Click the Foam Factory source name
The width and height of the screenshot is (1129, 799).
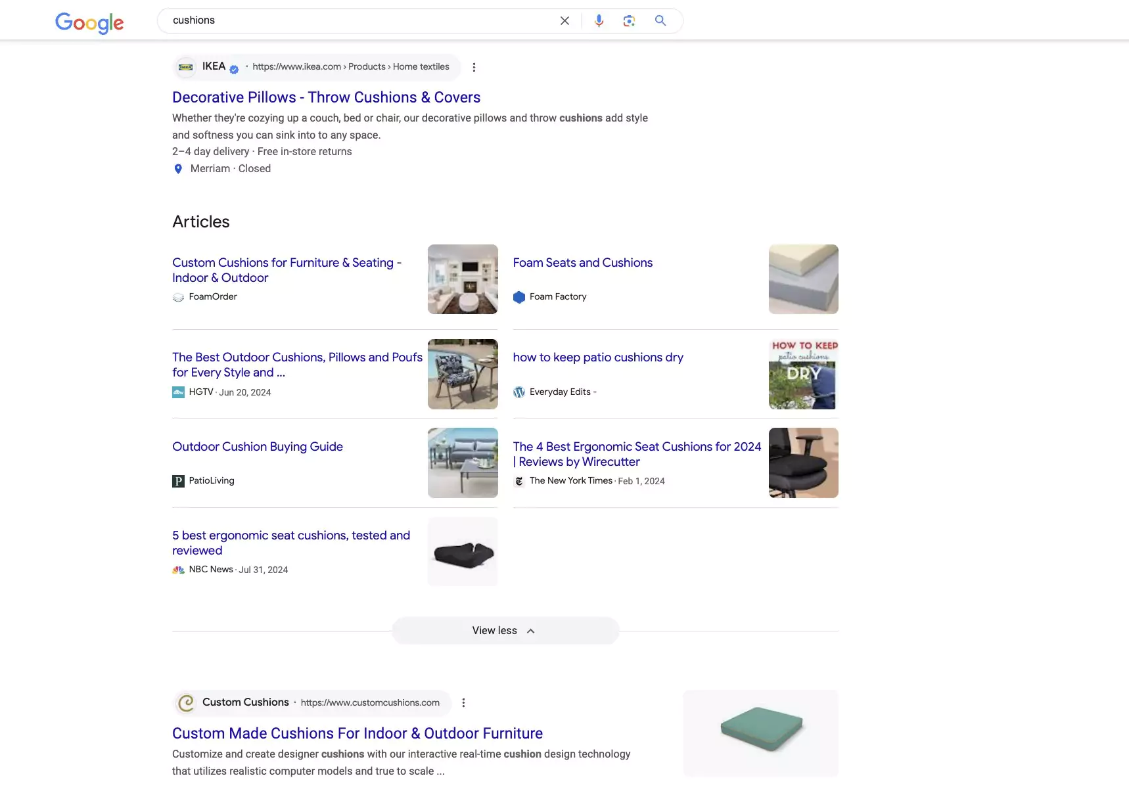point(558,297)
